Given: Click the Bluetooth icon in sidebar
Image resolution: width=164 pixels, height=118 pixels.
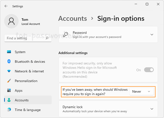Looking at the screenshot, I should pos(9,61).
